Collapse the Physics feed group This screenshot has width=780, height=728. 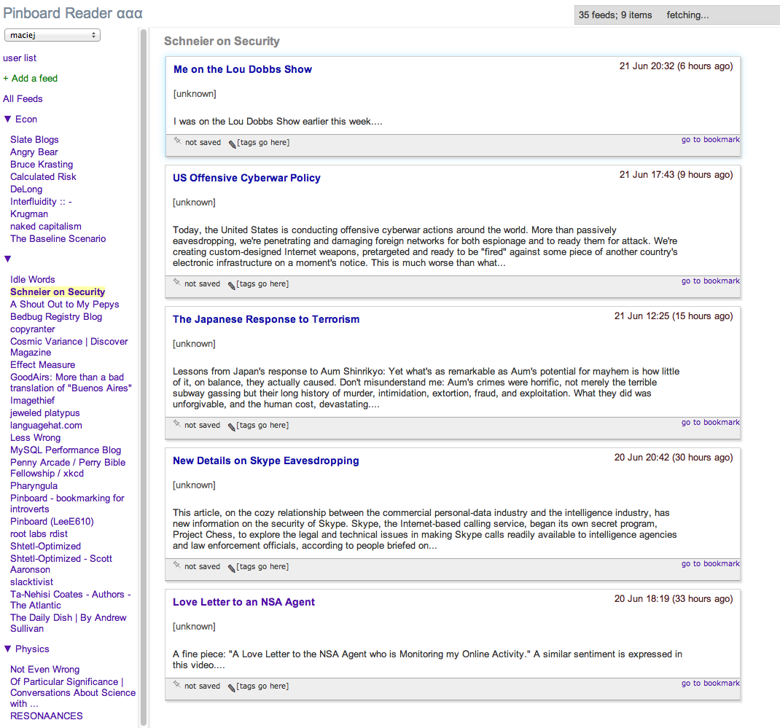tap(7, 649)
